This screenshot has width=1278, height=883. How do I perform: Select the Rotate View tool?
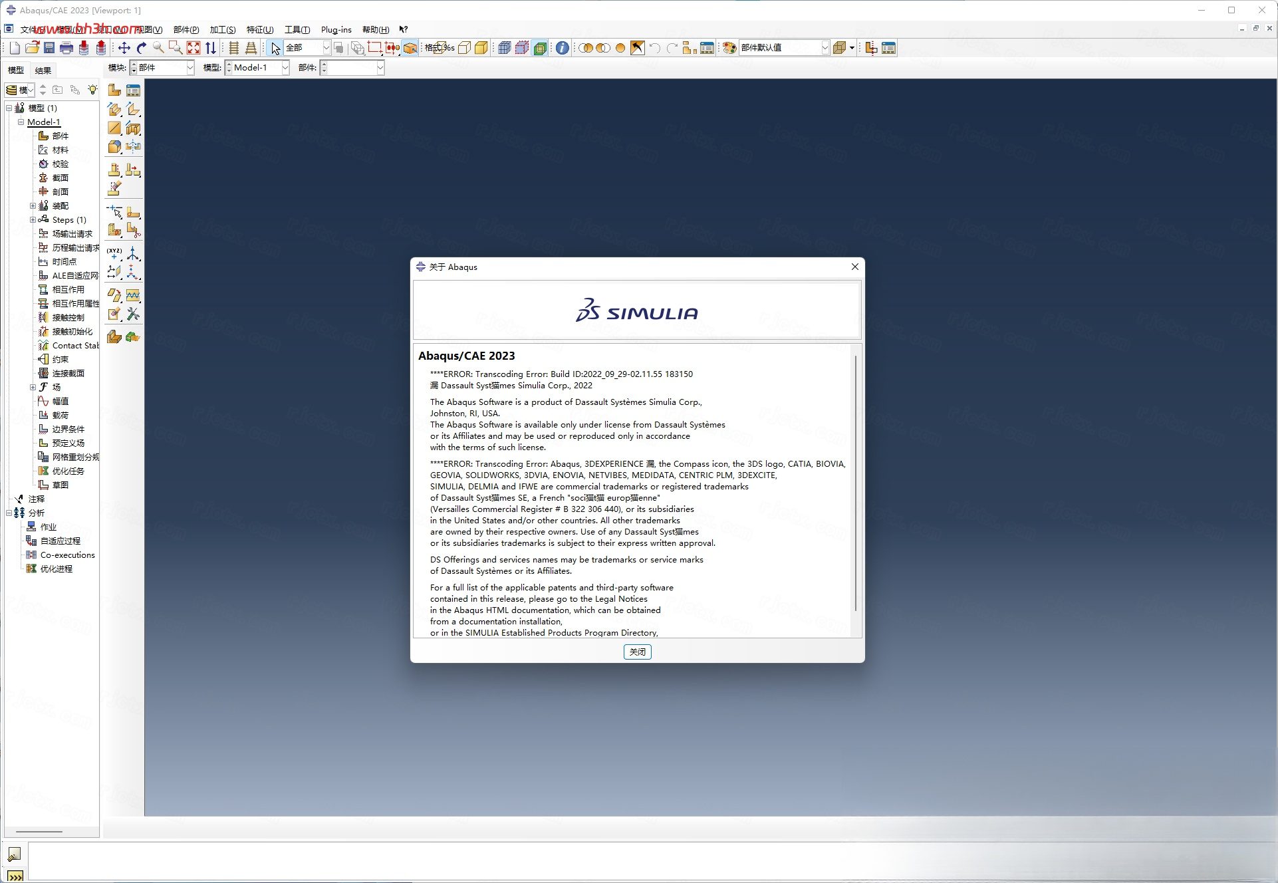(142, 48)
